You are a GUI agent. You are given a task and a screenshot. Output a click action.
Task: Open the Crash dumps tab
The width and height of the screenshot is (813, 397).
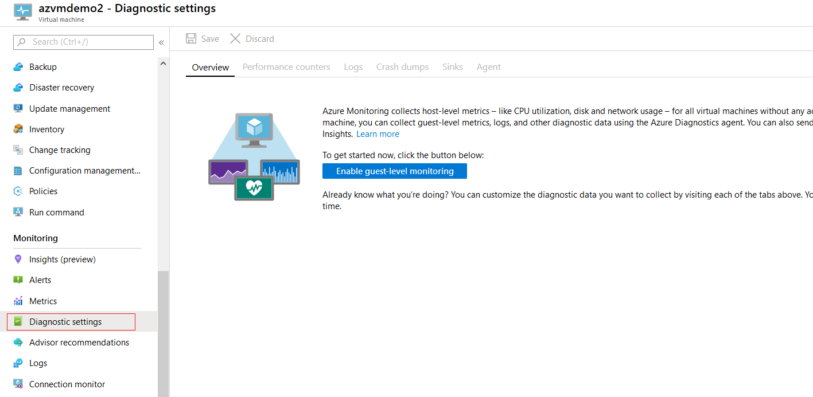tap(403, 67)
